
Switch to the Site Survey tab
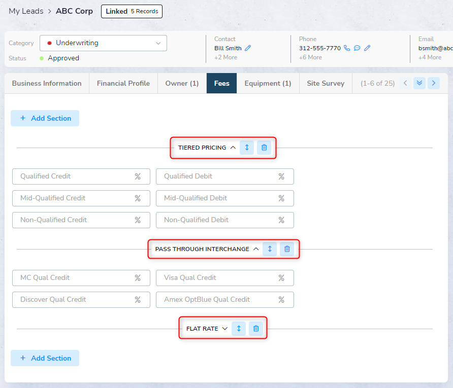pos(326,83)
